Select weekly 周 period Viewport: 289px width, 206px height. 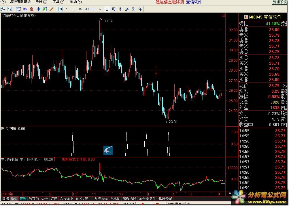[114, 9]
